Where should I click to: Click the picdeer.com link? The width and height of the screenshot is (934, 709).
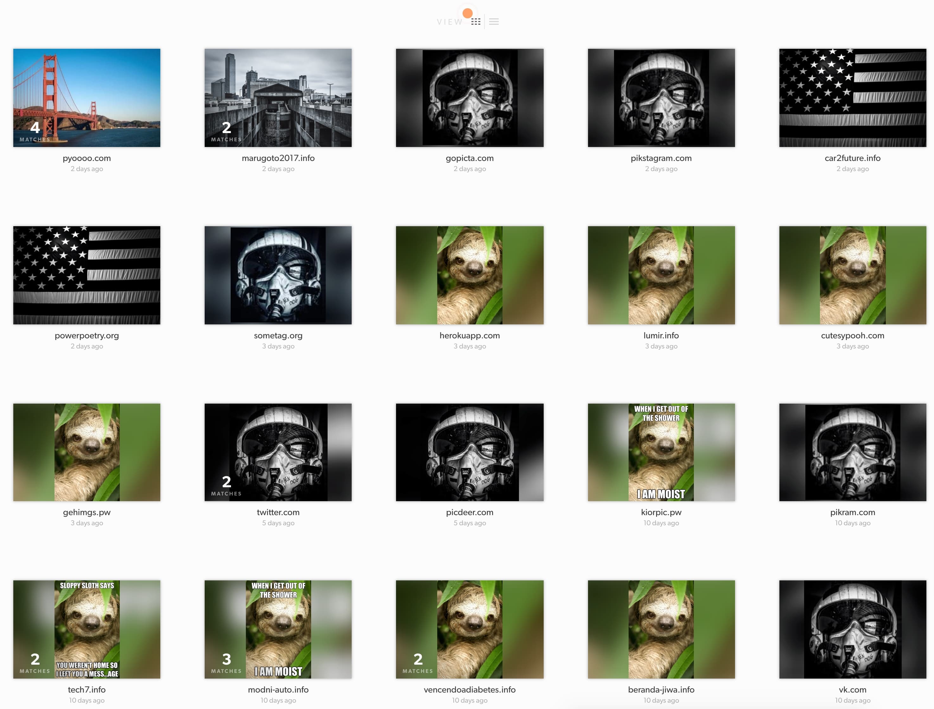pyautogui.click(x=470, y=512)
